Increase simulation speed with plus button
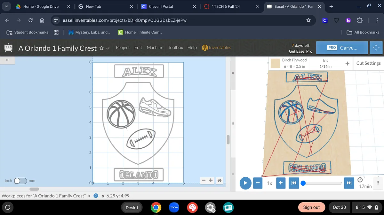 coord(281,183)
